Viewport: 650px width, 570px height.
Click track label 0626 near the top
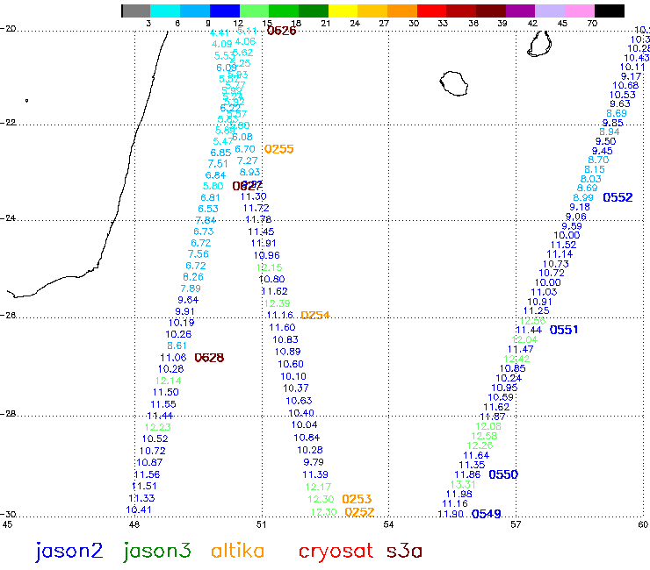281,31
